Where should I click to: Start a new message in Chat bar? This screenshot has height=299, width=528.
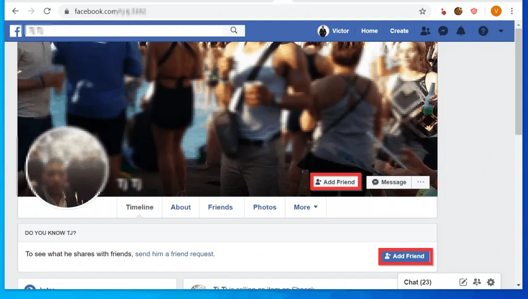463,282
